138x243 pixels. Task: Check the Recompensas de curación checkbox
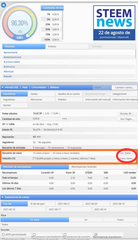pyautogui.click(x=65, y=235)
